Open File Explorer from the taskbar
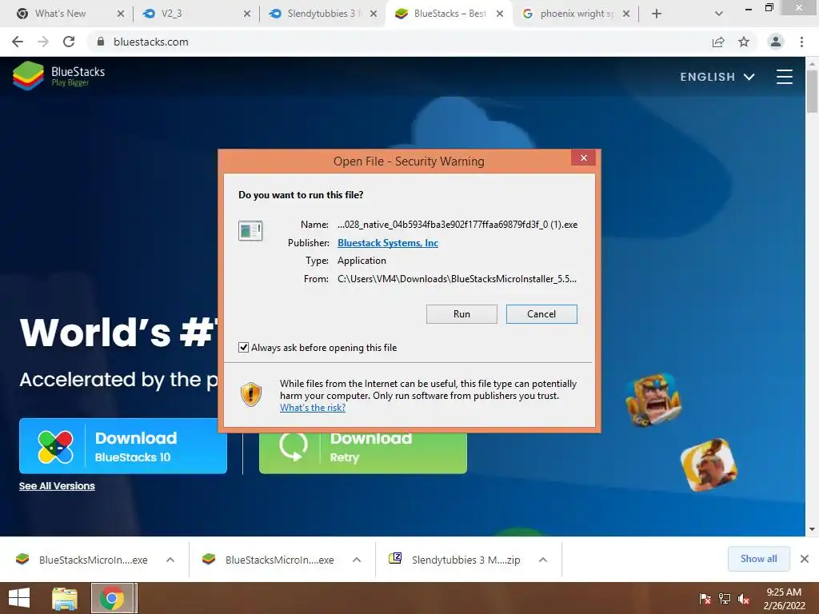This screenshot has height=614, width=819. click(65, 598)
